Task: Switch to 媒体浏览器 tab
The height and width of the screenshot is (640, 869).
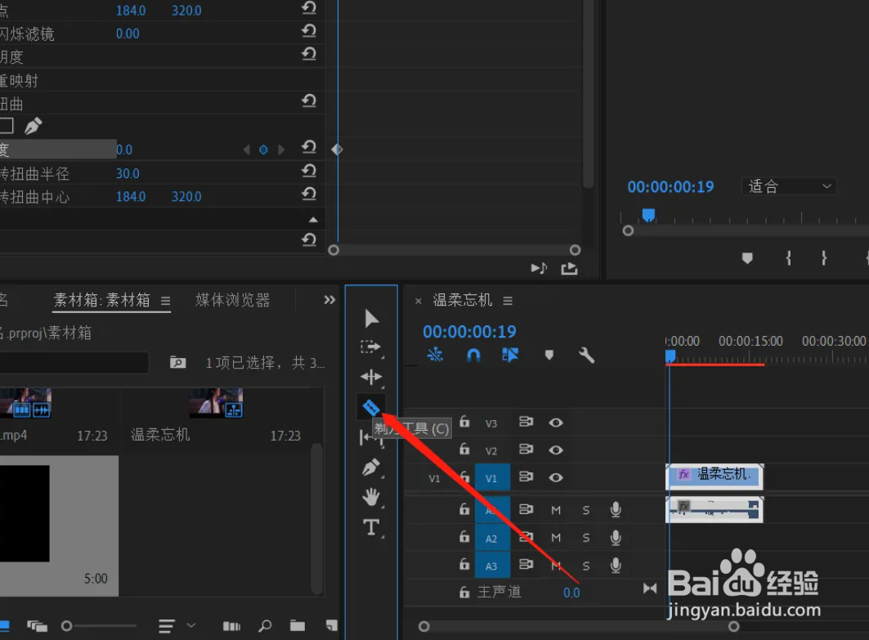Action: click(233, 300)
